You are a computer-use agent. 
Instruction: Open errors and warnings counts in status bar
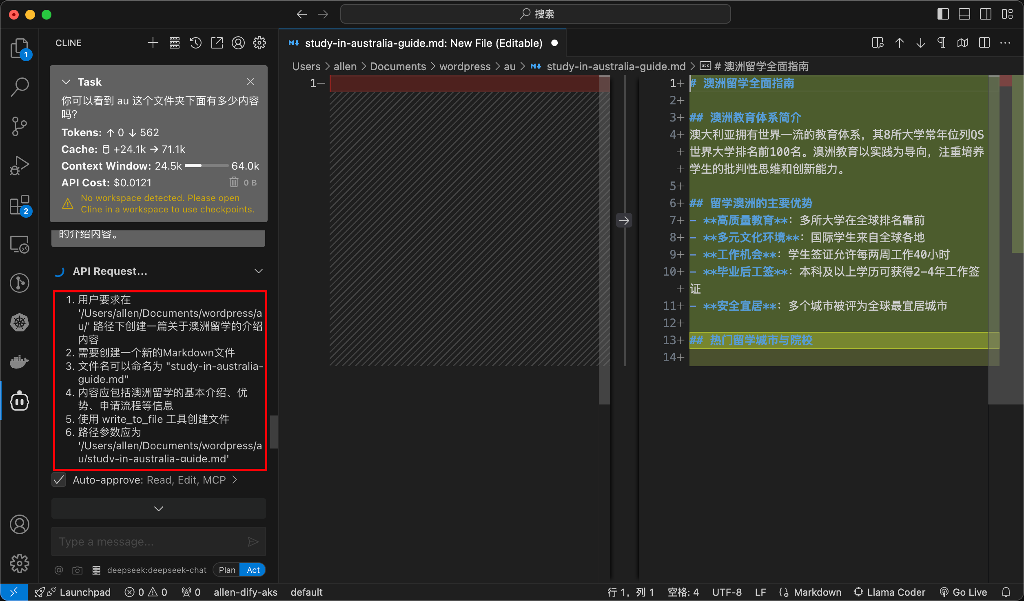click(146, 592)
